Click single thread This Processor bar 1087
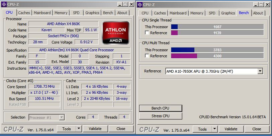This screenshot has width=272, height=136. click(x=217, y=27)
